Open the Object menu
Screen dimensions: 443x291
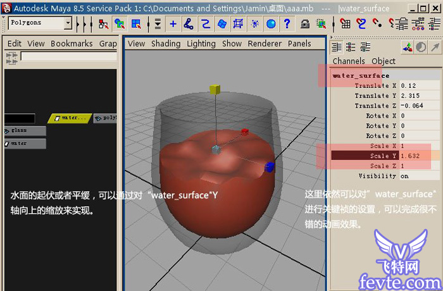click(x=384, y=61)
